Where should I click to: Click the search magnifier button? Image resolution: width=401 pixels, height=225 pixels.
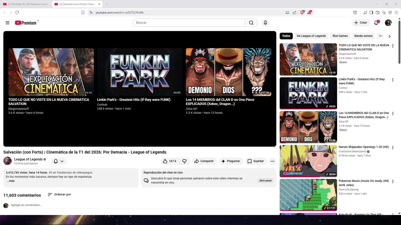tap(251, 23)
